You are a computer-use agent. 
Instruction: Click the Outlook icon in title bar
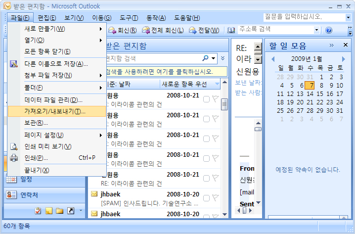(7, 6)
